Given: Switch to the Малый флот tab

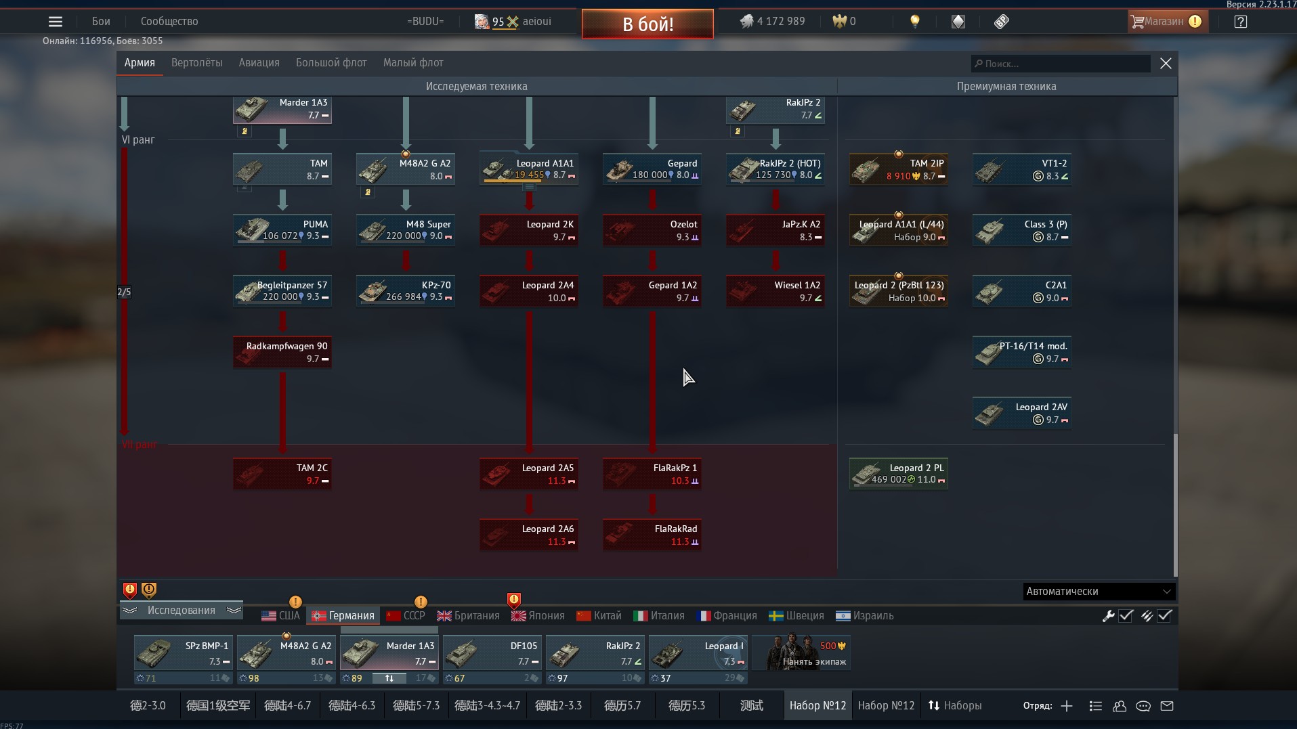Looking at the screenshot, I should 413,63.
